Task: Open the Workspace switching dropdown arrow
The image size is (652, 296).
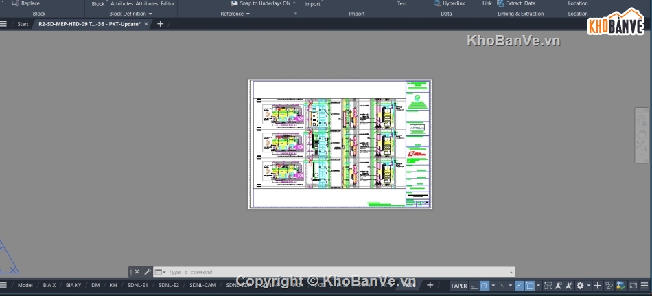Action: 588,286
